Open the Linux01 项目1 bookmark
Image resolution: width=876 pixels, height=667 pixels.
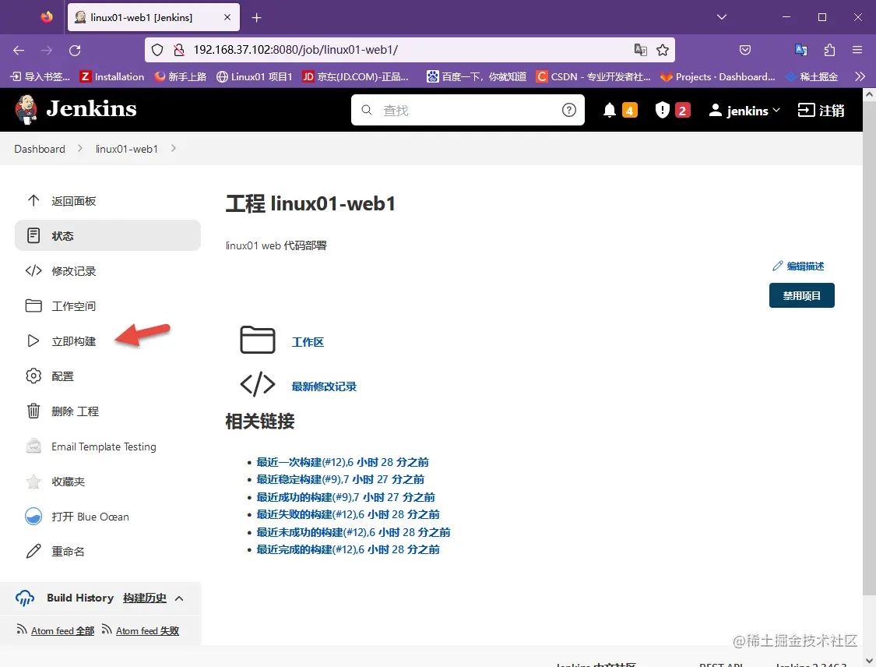coord(254,76)
